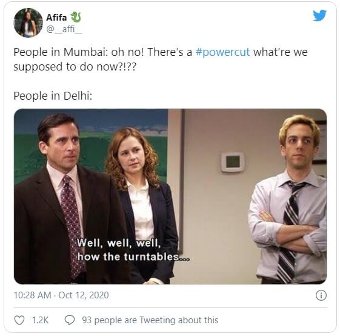Open The Office meme image
Image resolution: width=340 pixels, height=336 pixels.
tap(170, 196)
